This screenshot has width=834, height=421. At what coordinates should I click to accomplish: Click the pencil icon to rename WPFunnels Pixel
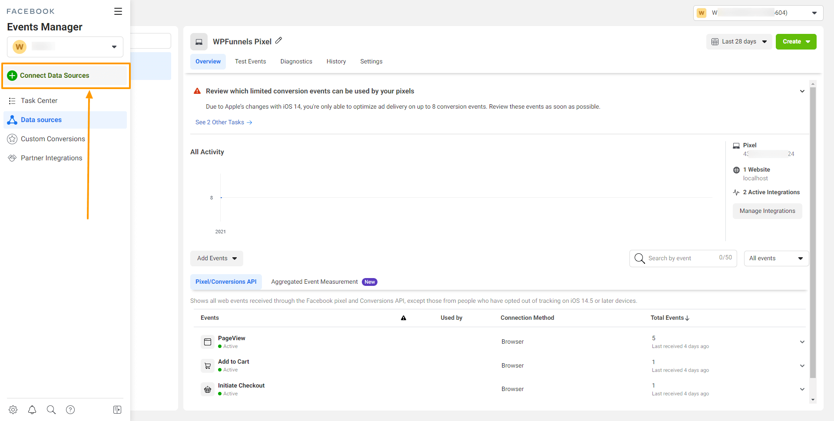[279, 40]
